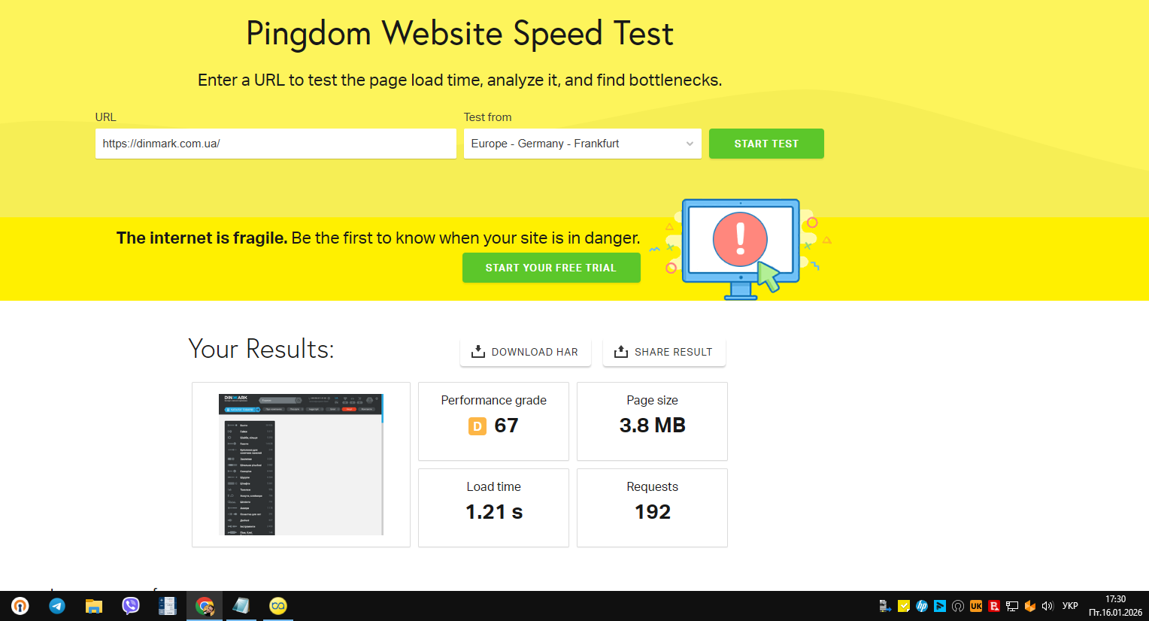This screenshot has height=621, width=1149.
Task: Click the START TEST button
Action: 766,144
